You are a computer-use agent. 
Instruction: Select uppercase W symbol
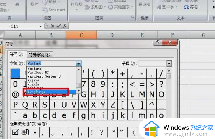point(84,105)
